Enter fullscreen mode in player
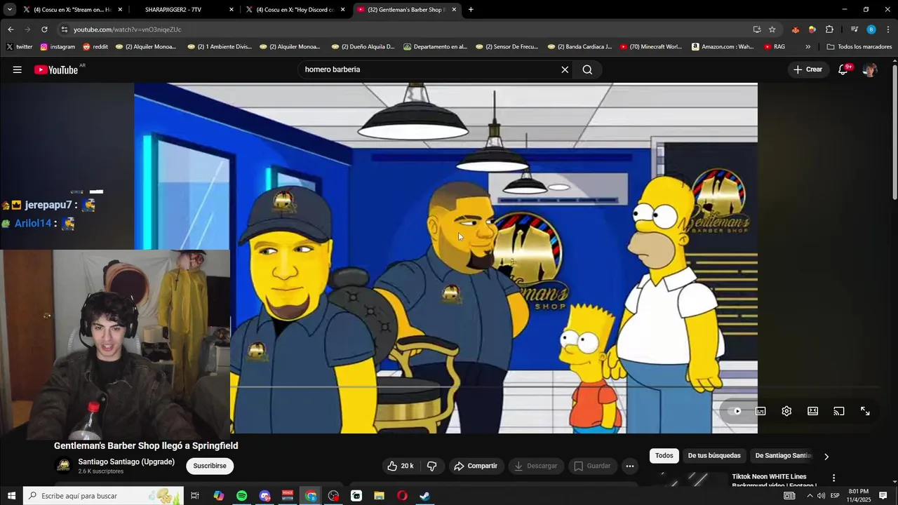Image resolution: width=898 pixels, height=505 pixels. (865, 411)
